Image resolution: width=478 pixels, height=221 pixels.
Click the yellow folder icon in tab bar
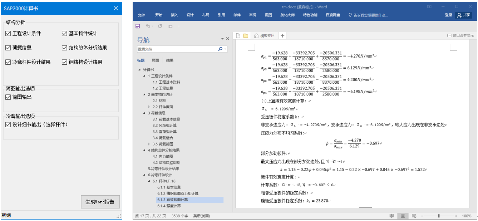click(x=246, y=36)
